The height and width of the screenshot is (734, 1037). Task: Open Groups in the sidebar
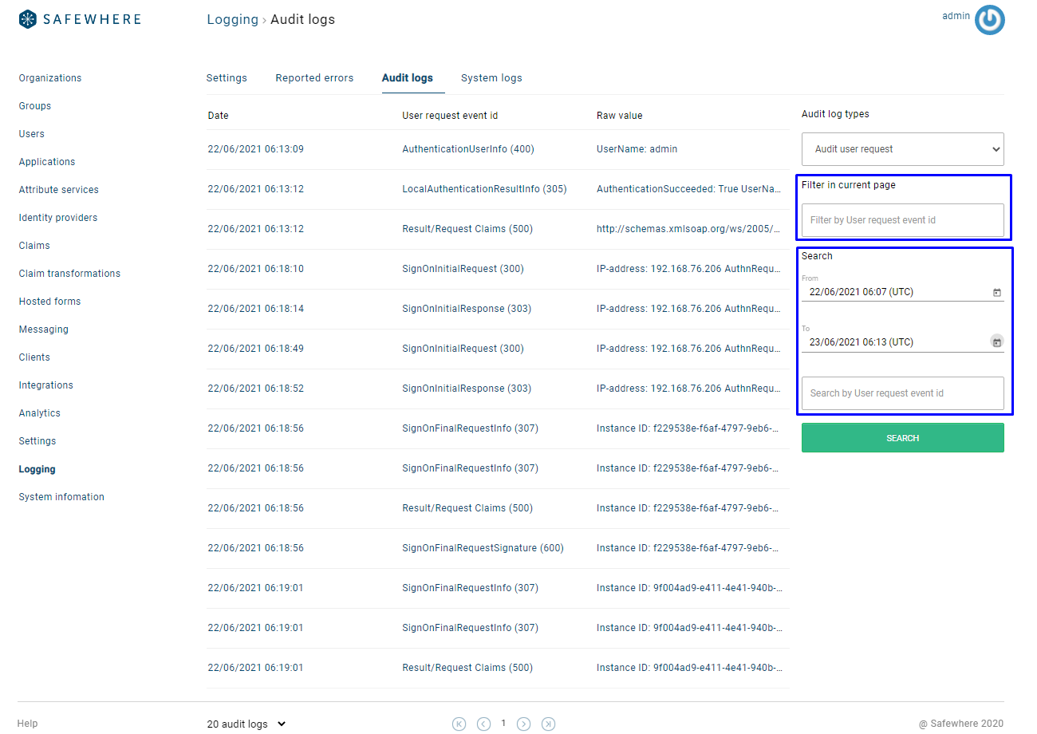coord(35,106)
